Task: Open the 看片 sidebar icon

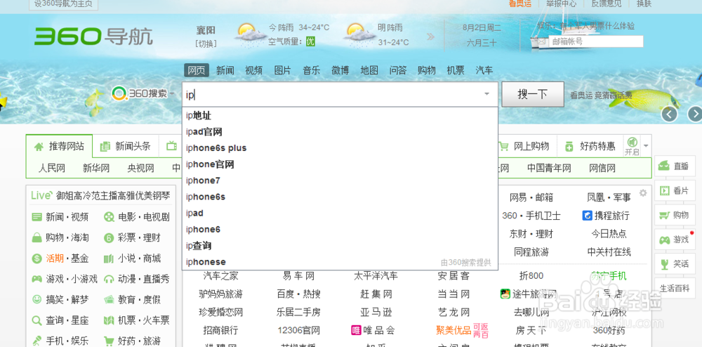Action: tap(664, 191)
